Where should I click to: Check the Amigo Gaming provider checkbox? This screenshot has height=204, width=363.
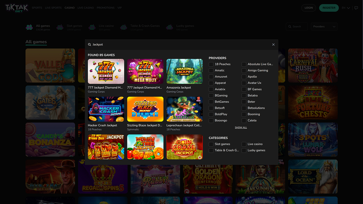[244, 71]
